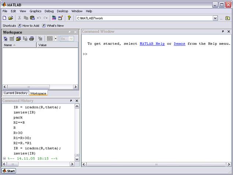The width and height of the screenshot is (233, 175).
Task: Click the MATLAB Start button
Action: pyautogui.click(x=9, y=171)
